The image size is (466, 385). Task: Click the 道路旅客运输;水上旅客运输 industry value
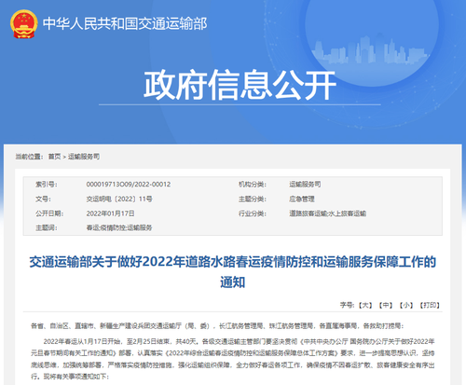(x=328, y=213)
